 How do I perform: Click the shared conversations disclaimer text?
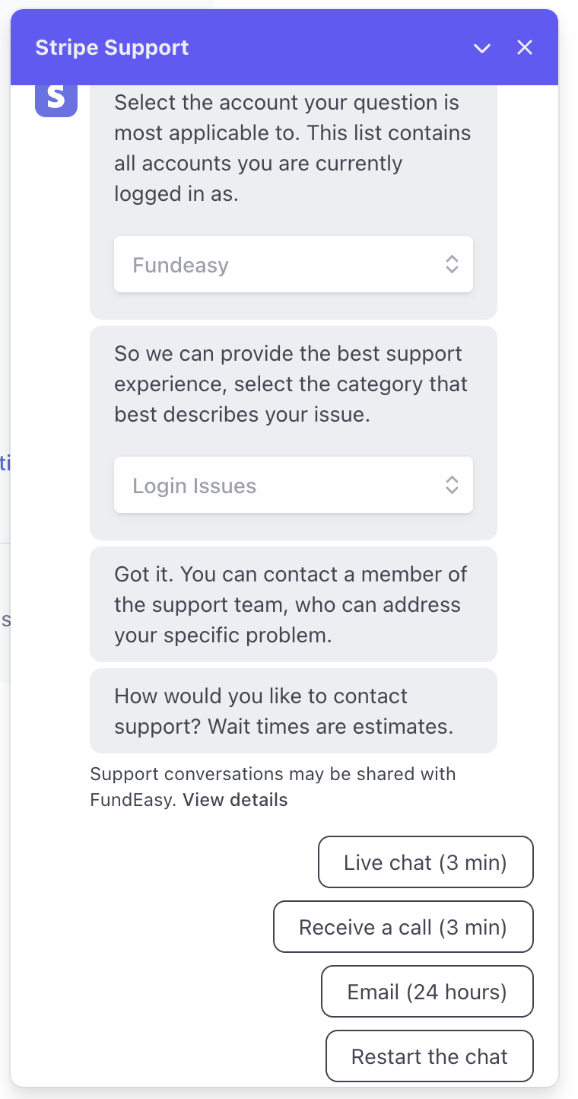[272, 774]
